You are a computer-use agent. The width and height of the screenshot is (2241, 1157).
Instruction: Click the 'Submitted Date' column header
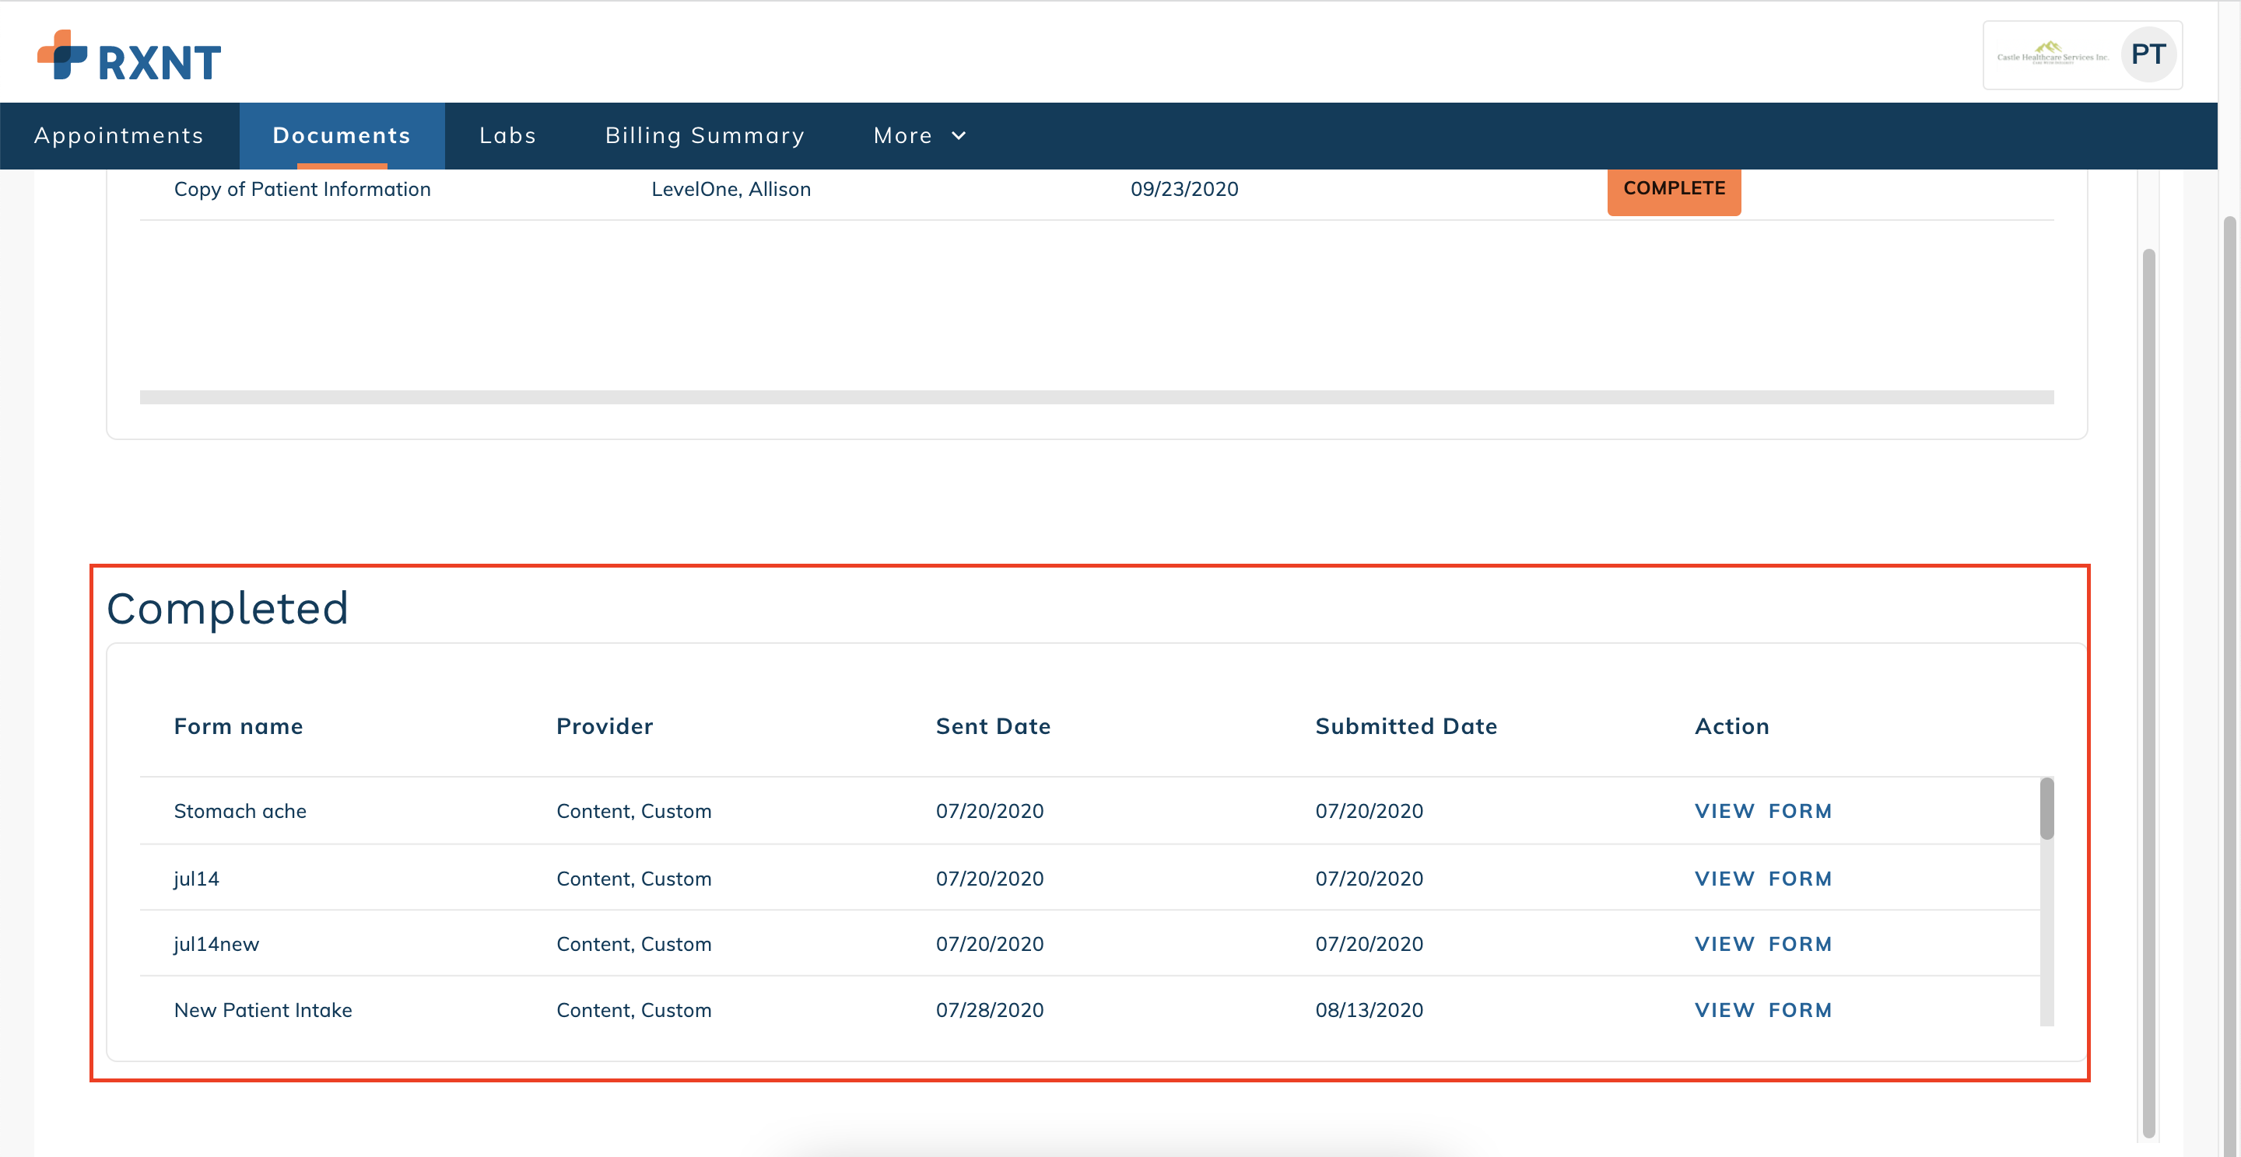click(1406, 727)
